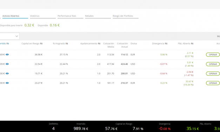The image size is (220, 132).
Task: Click divergence value -0.64 %
Action: 164,74
